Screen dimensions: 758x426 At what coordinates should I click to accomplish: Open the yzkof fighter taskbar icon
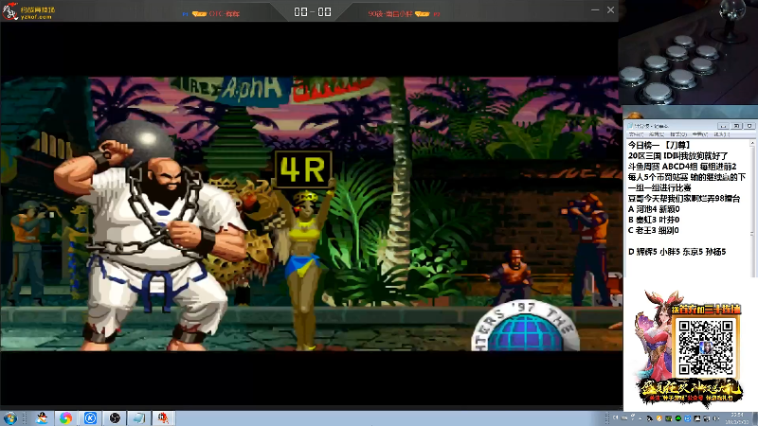coord(163,418)
